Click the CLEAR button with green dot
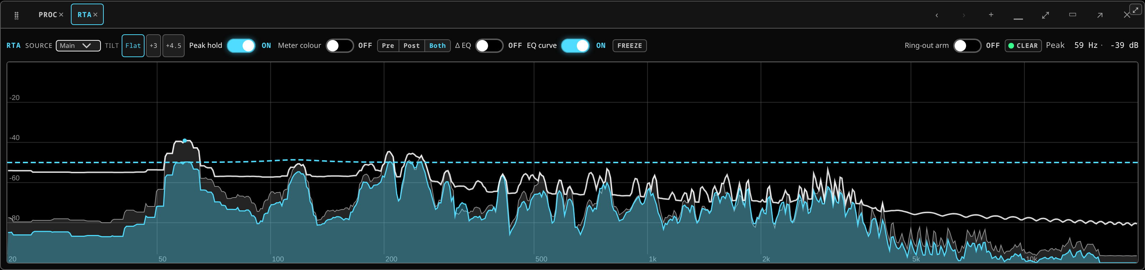This screenshot has height=270, width=1145. tap(1023, 46)
